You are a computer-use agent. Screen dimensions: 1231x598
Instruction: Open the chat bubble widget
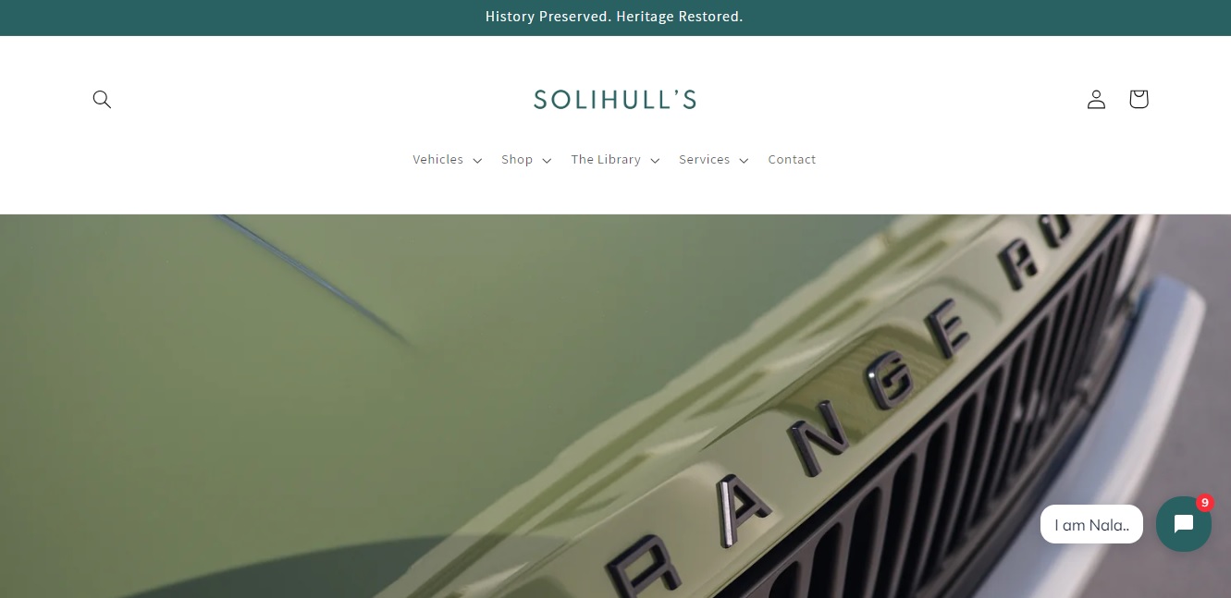pos(1184,524)
